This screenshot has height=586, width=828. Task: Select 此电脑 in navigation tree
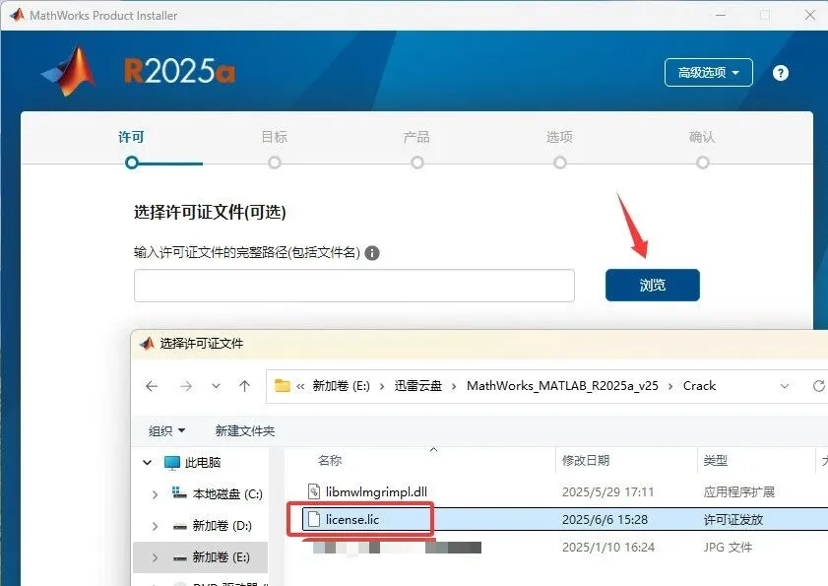click(x=203, y=462)
